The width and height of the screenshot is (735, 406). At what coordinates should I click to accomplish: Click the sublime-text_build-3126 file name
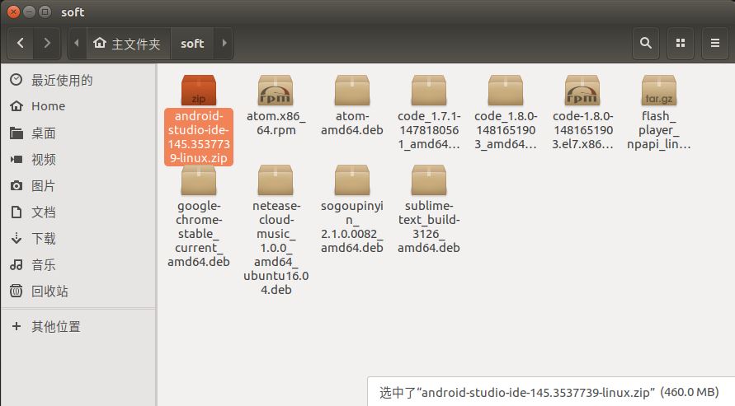(429, 226)
